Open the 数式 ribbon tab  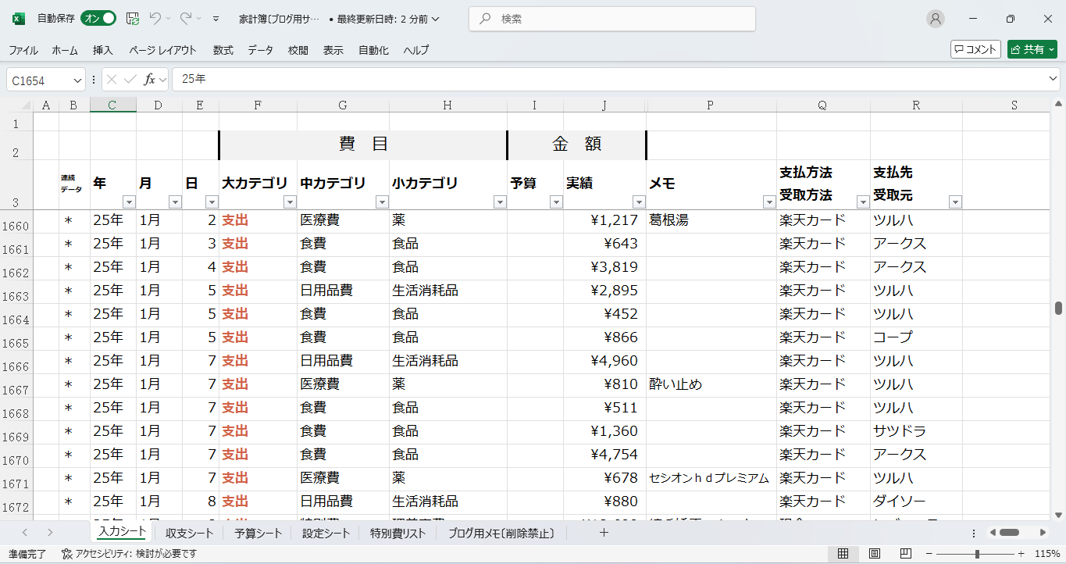click(x=223, y=50)
